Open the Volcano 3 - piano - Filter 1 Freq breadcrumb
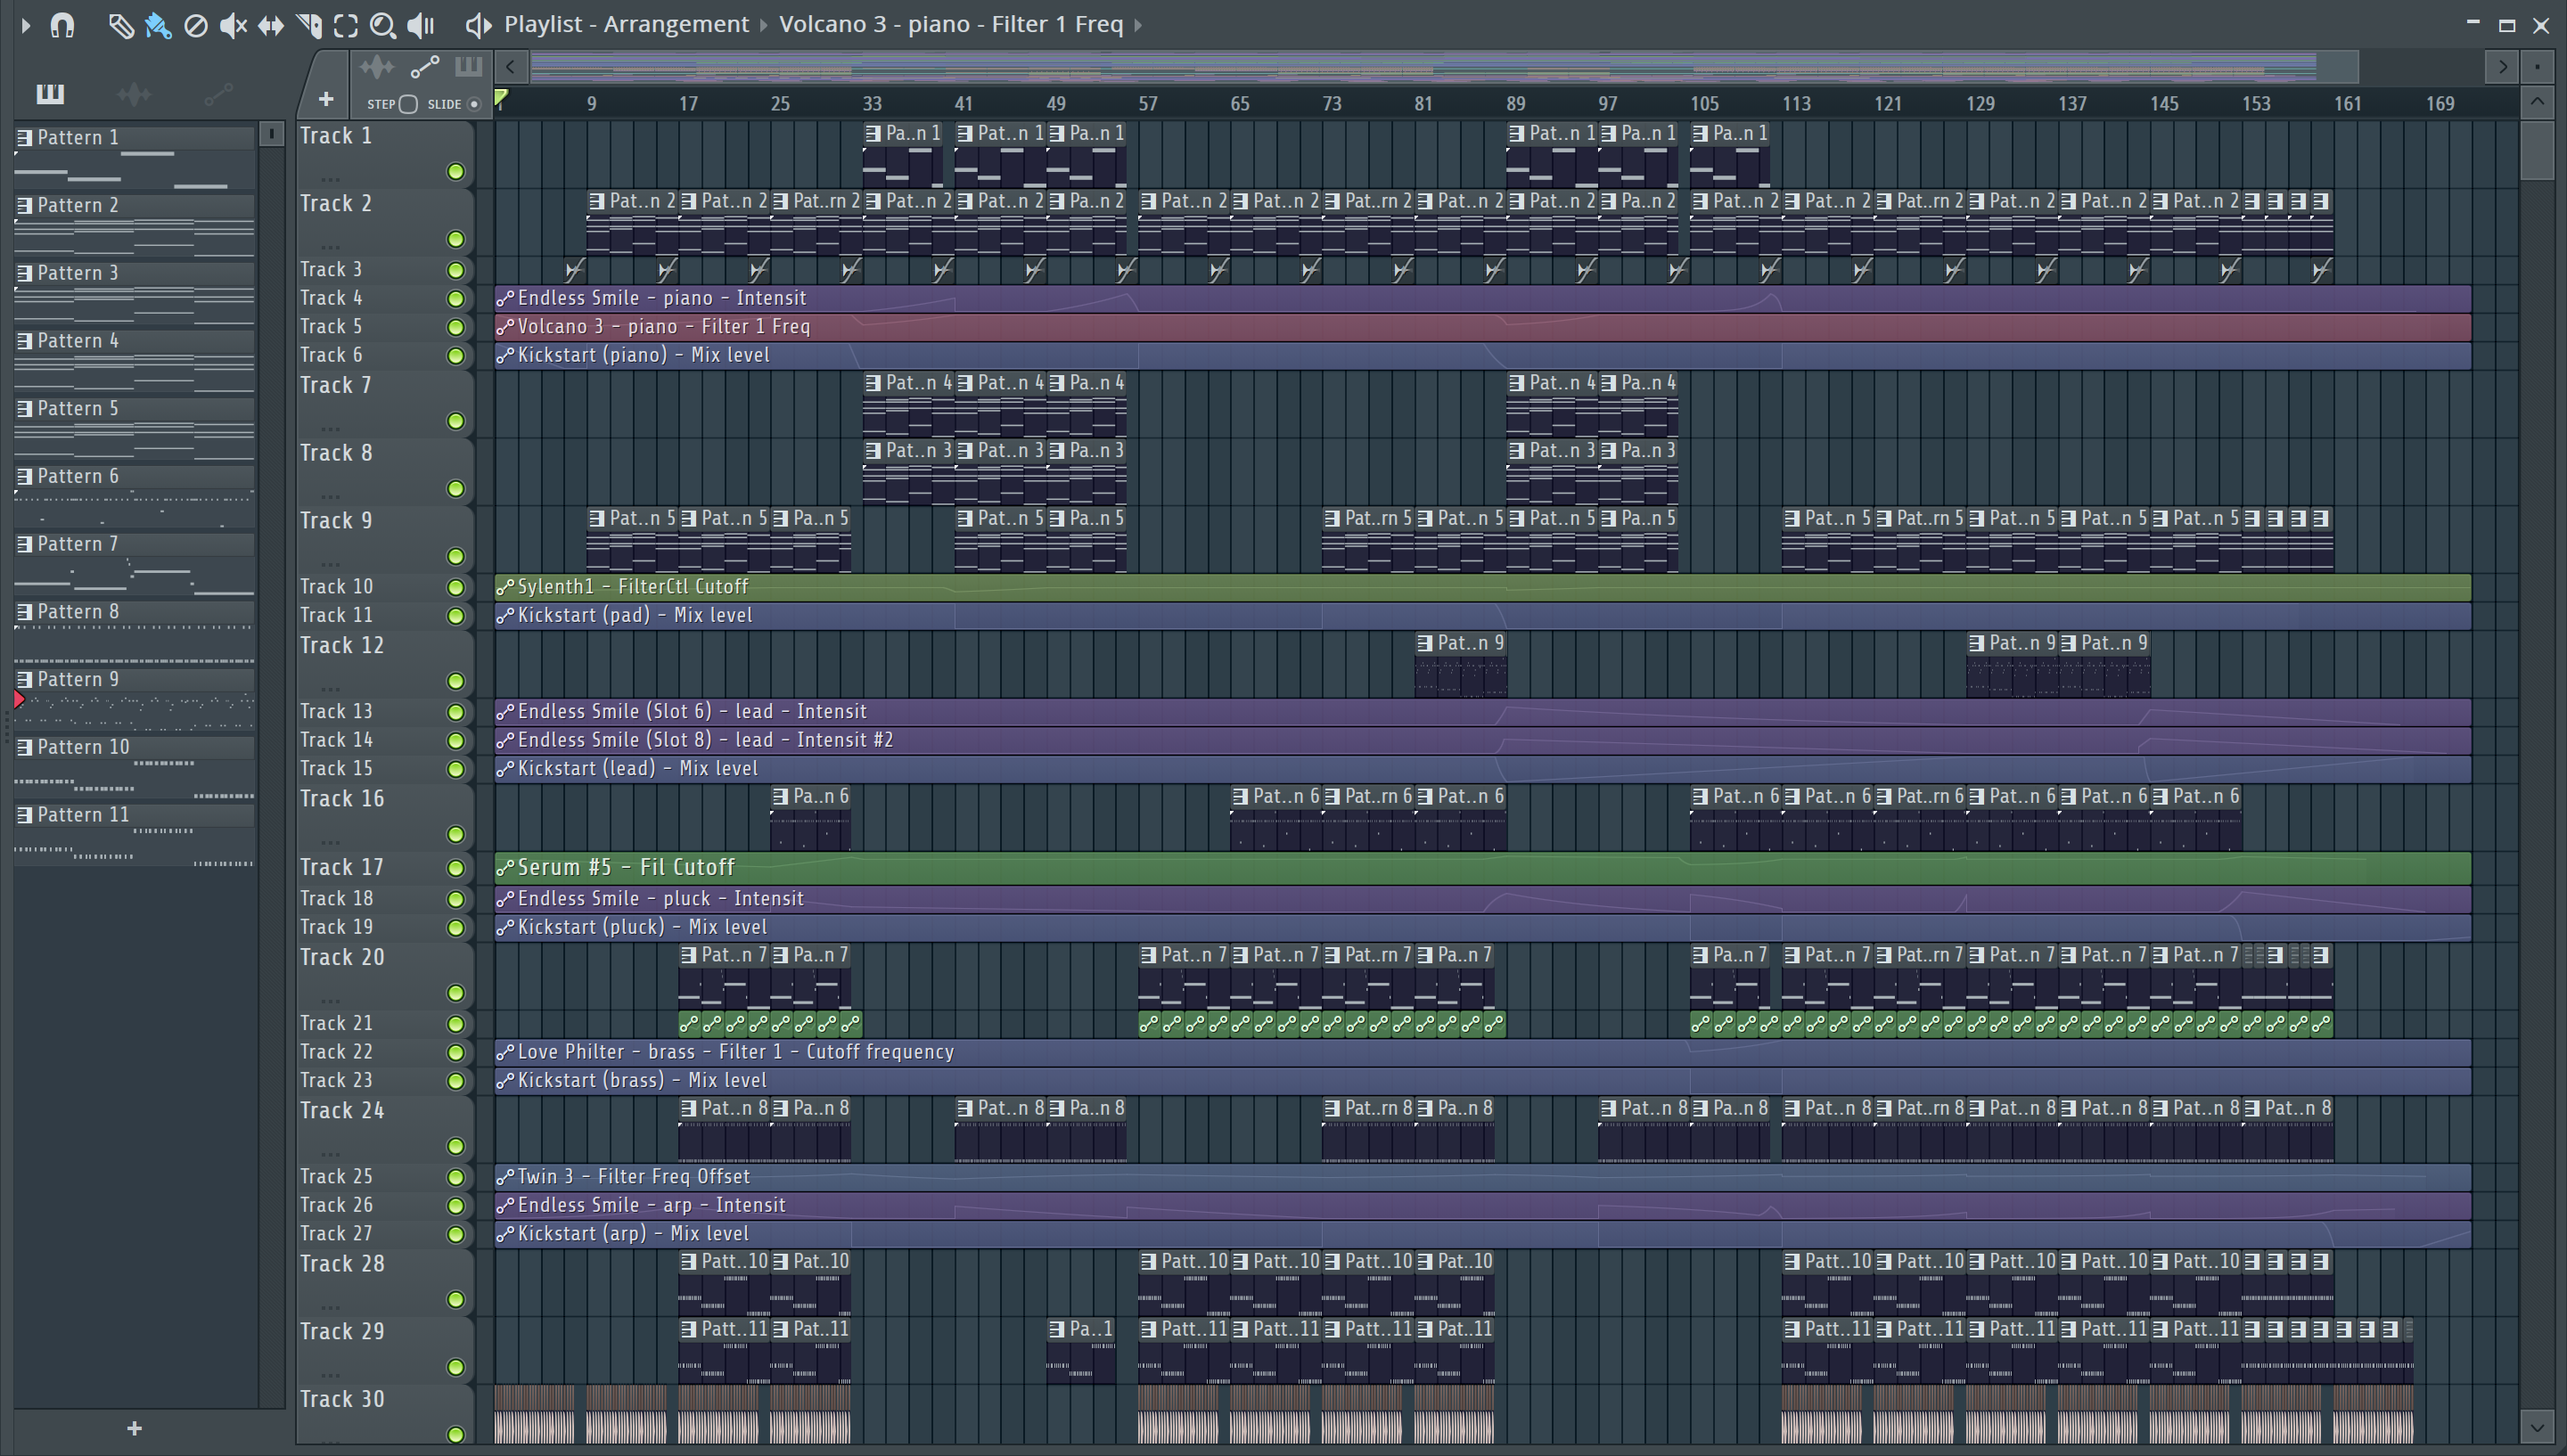This screenshot has width=2567, height=1456. point(951,24)
